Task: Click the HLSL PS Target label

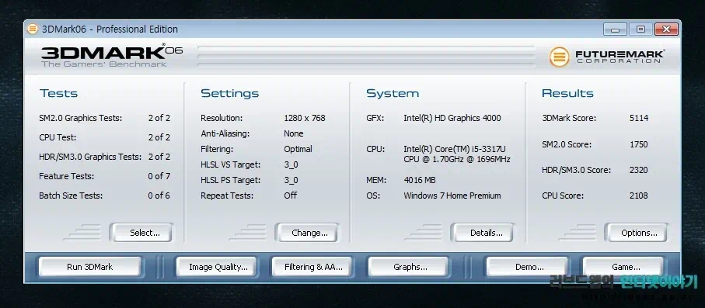Action: pos(231,180)
